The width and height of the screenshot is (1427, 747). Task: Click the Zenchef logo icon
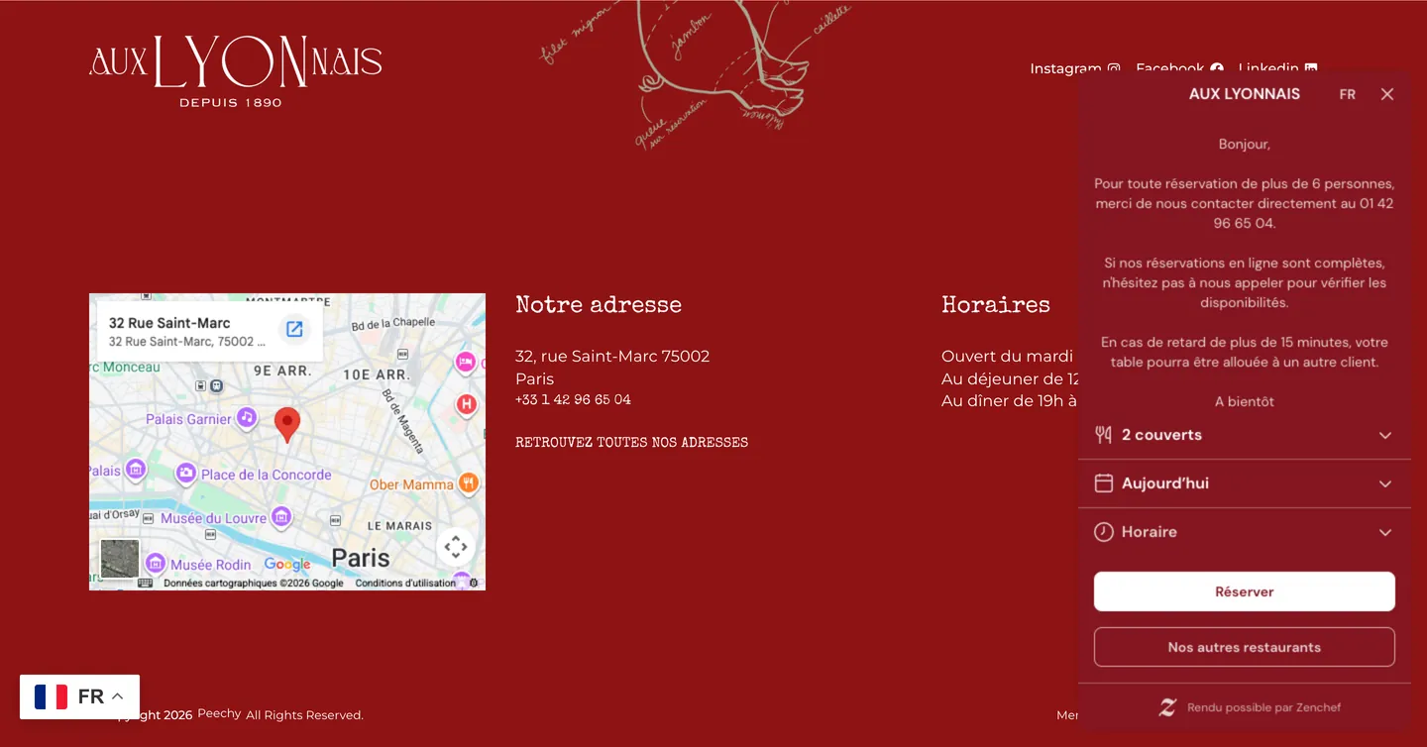[1168, 707]
